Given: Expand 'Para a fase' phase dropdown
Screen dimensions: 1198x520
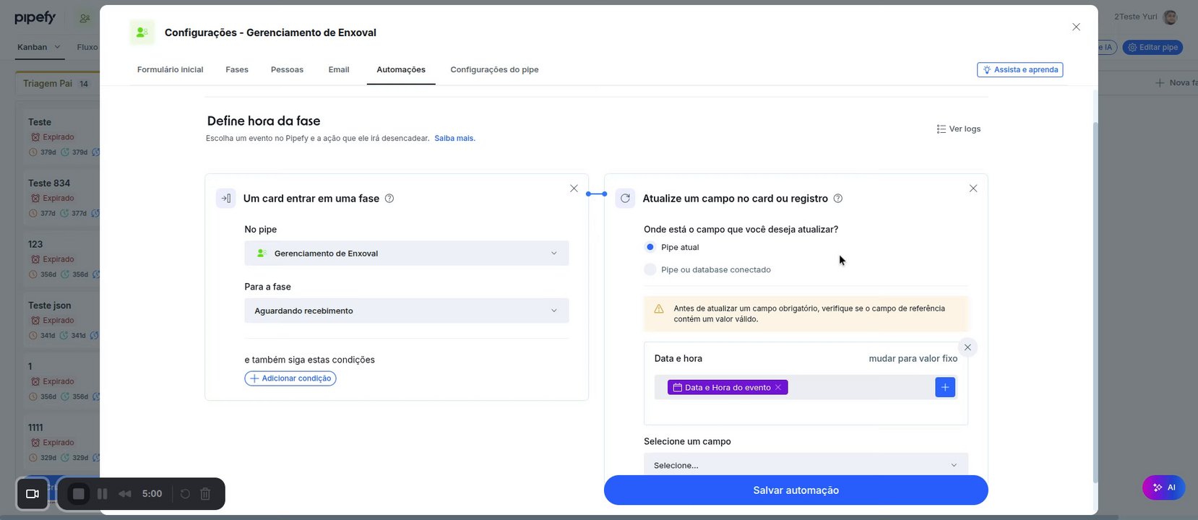Looking at the screenshot, I should (406, 311).
